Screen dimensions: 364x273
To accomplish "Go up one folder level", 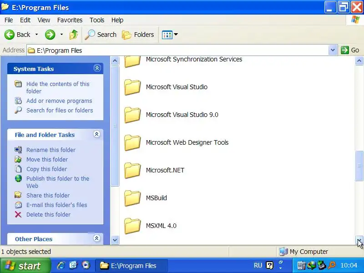I will click(74, 35).
